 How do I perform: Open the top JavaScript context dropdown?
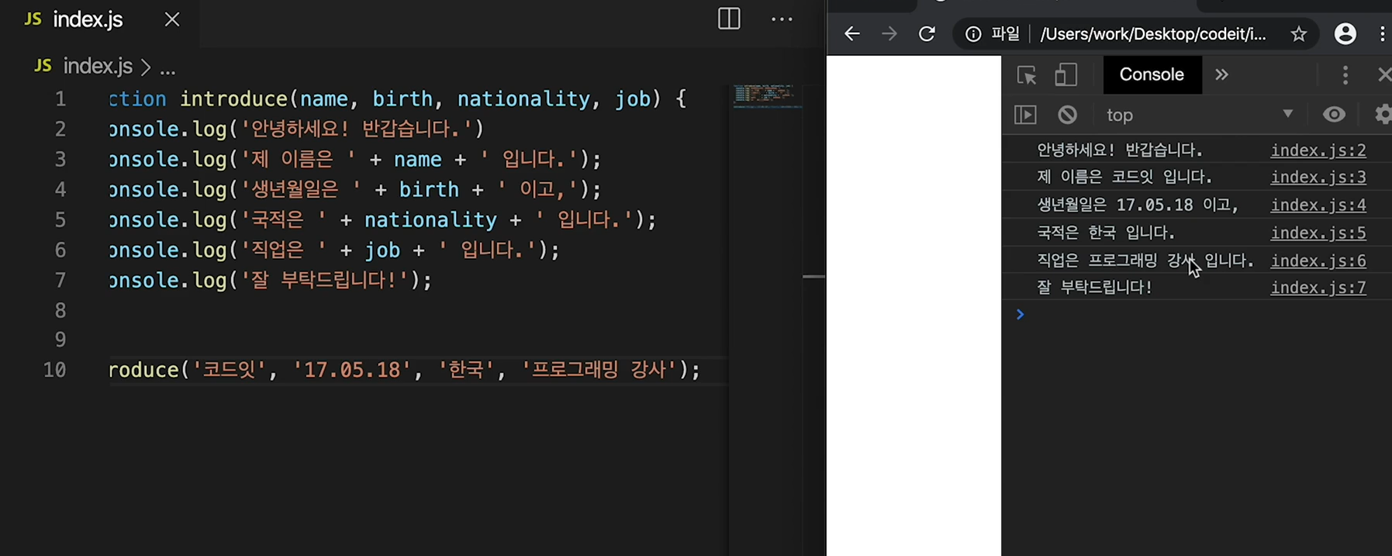[x=1200, y=115]
